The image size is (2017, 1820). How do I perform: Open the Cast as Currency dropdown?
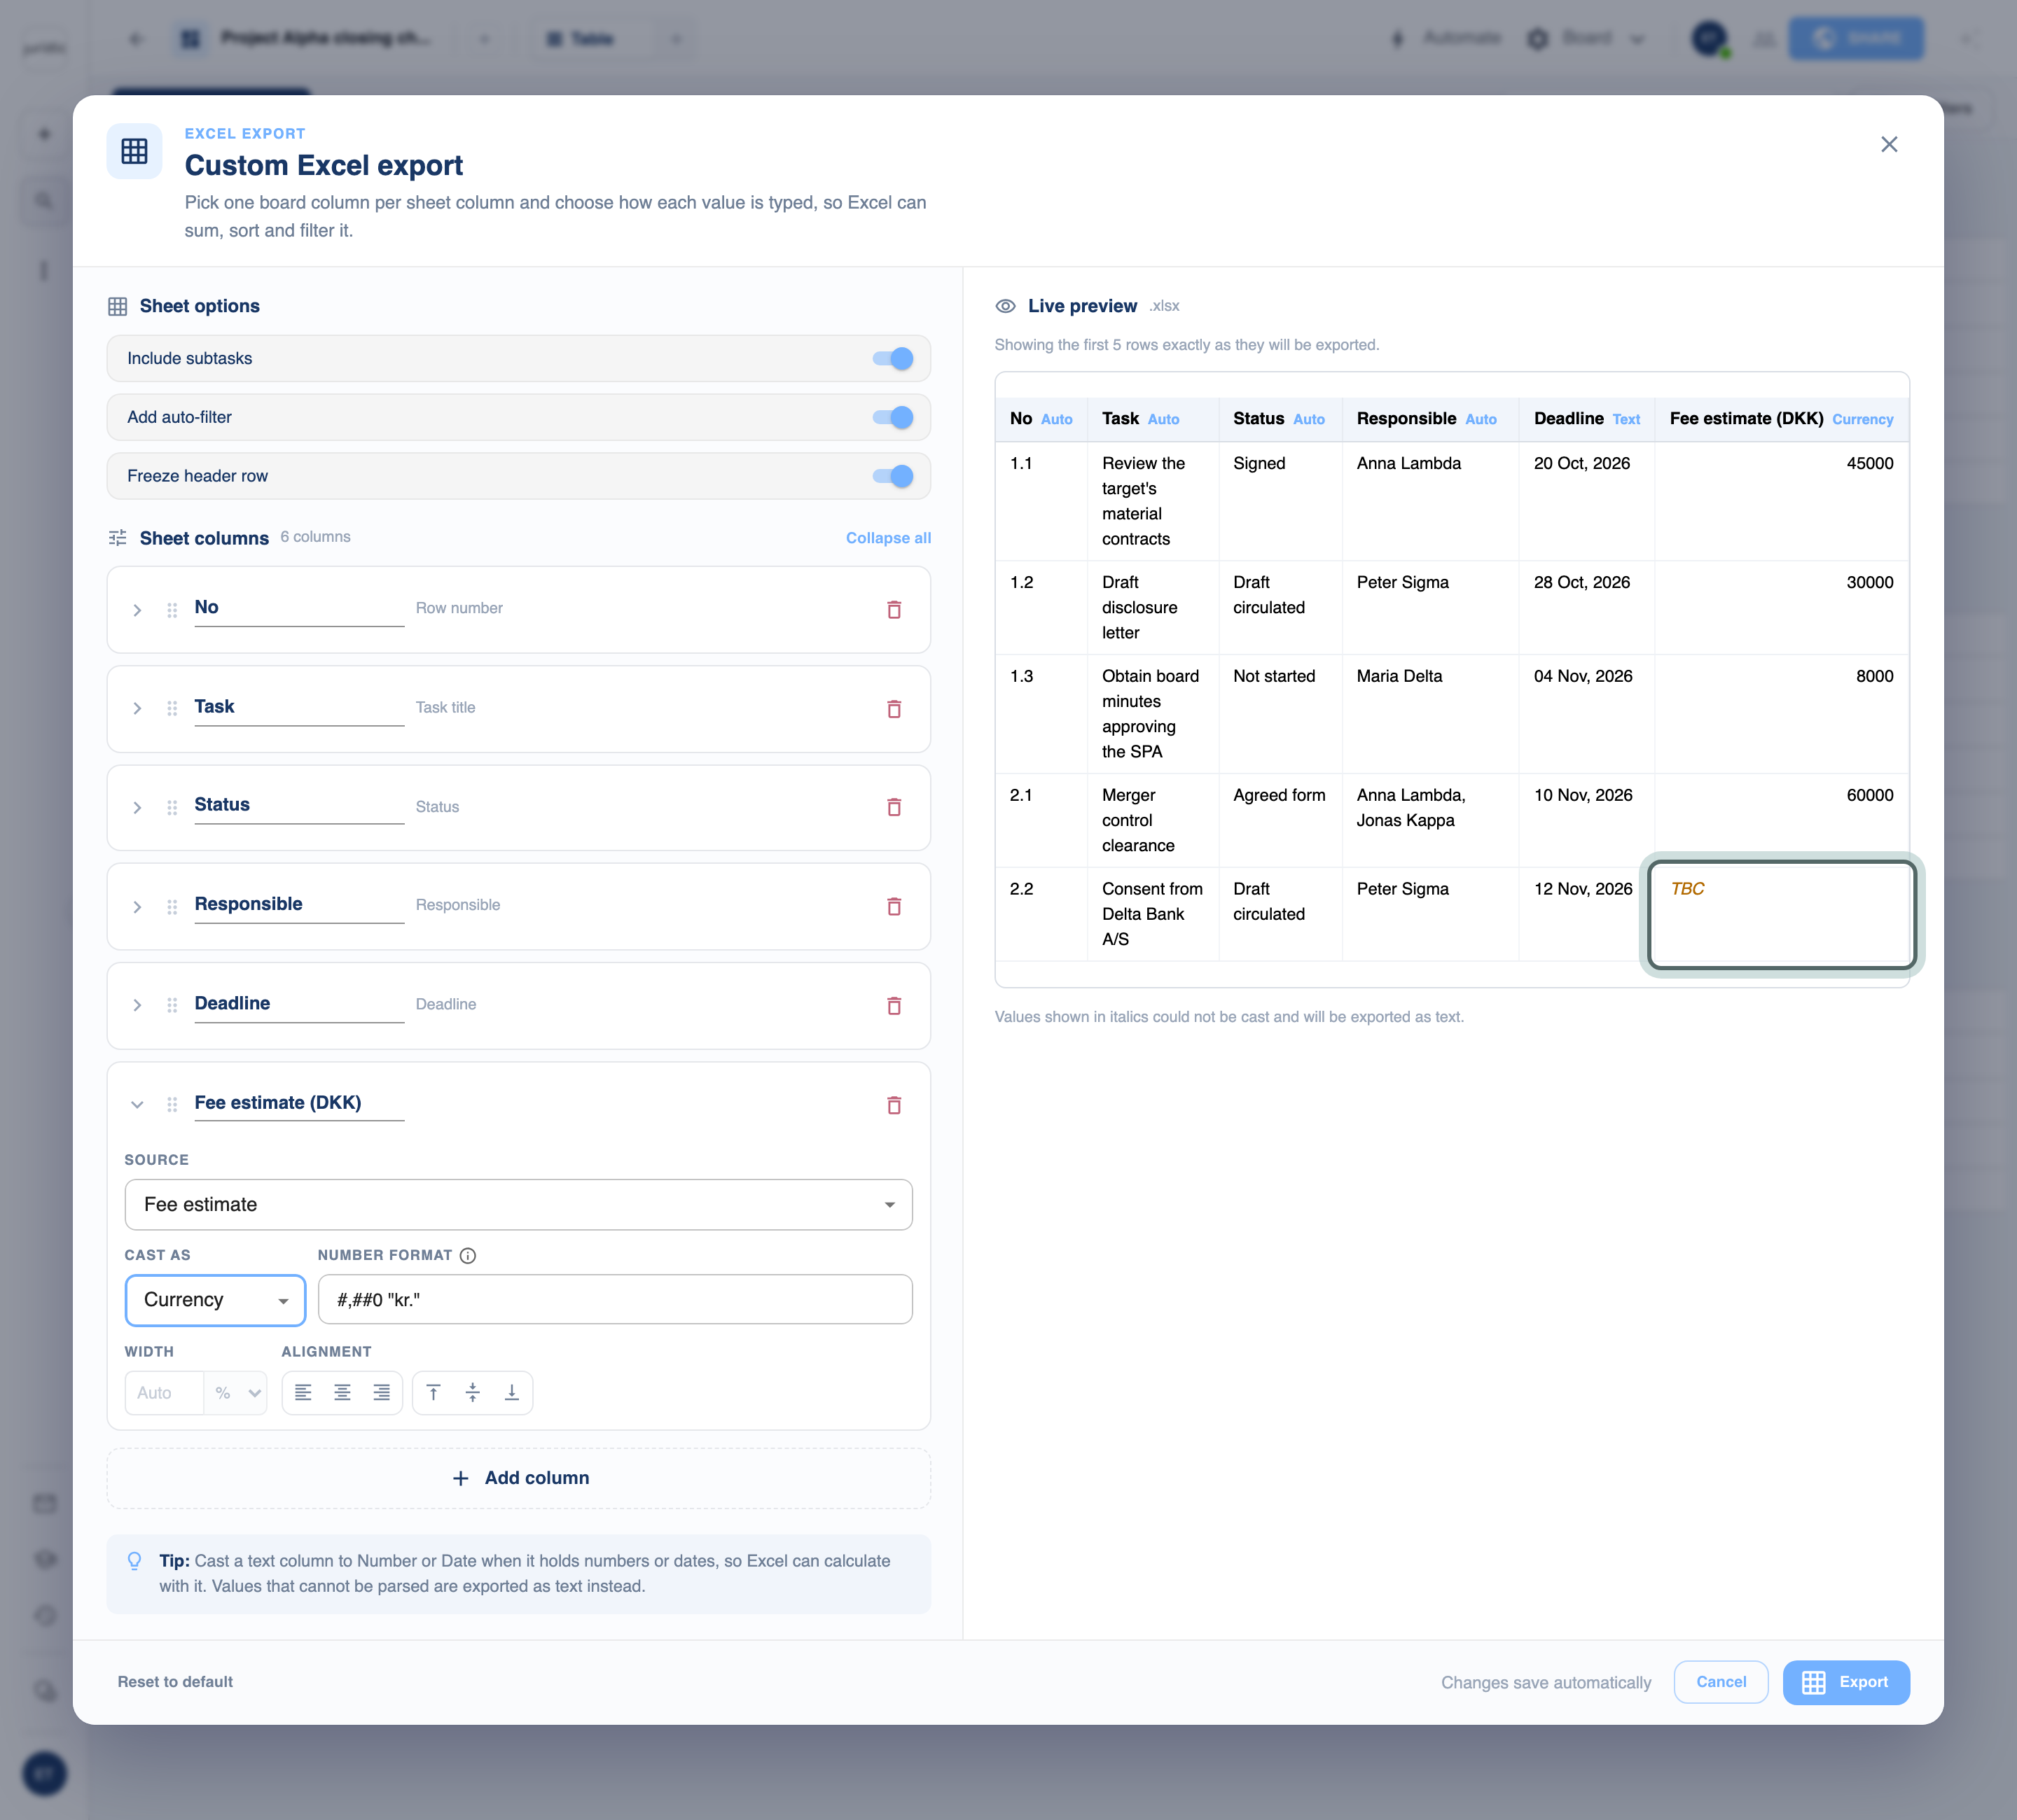click(215, 1300)
